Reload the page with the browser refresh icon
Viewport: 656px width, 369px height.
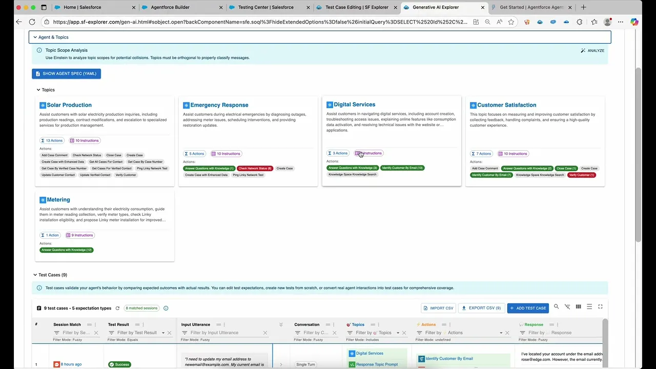point(32,22)
